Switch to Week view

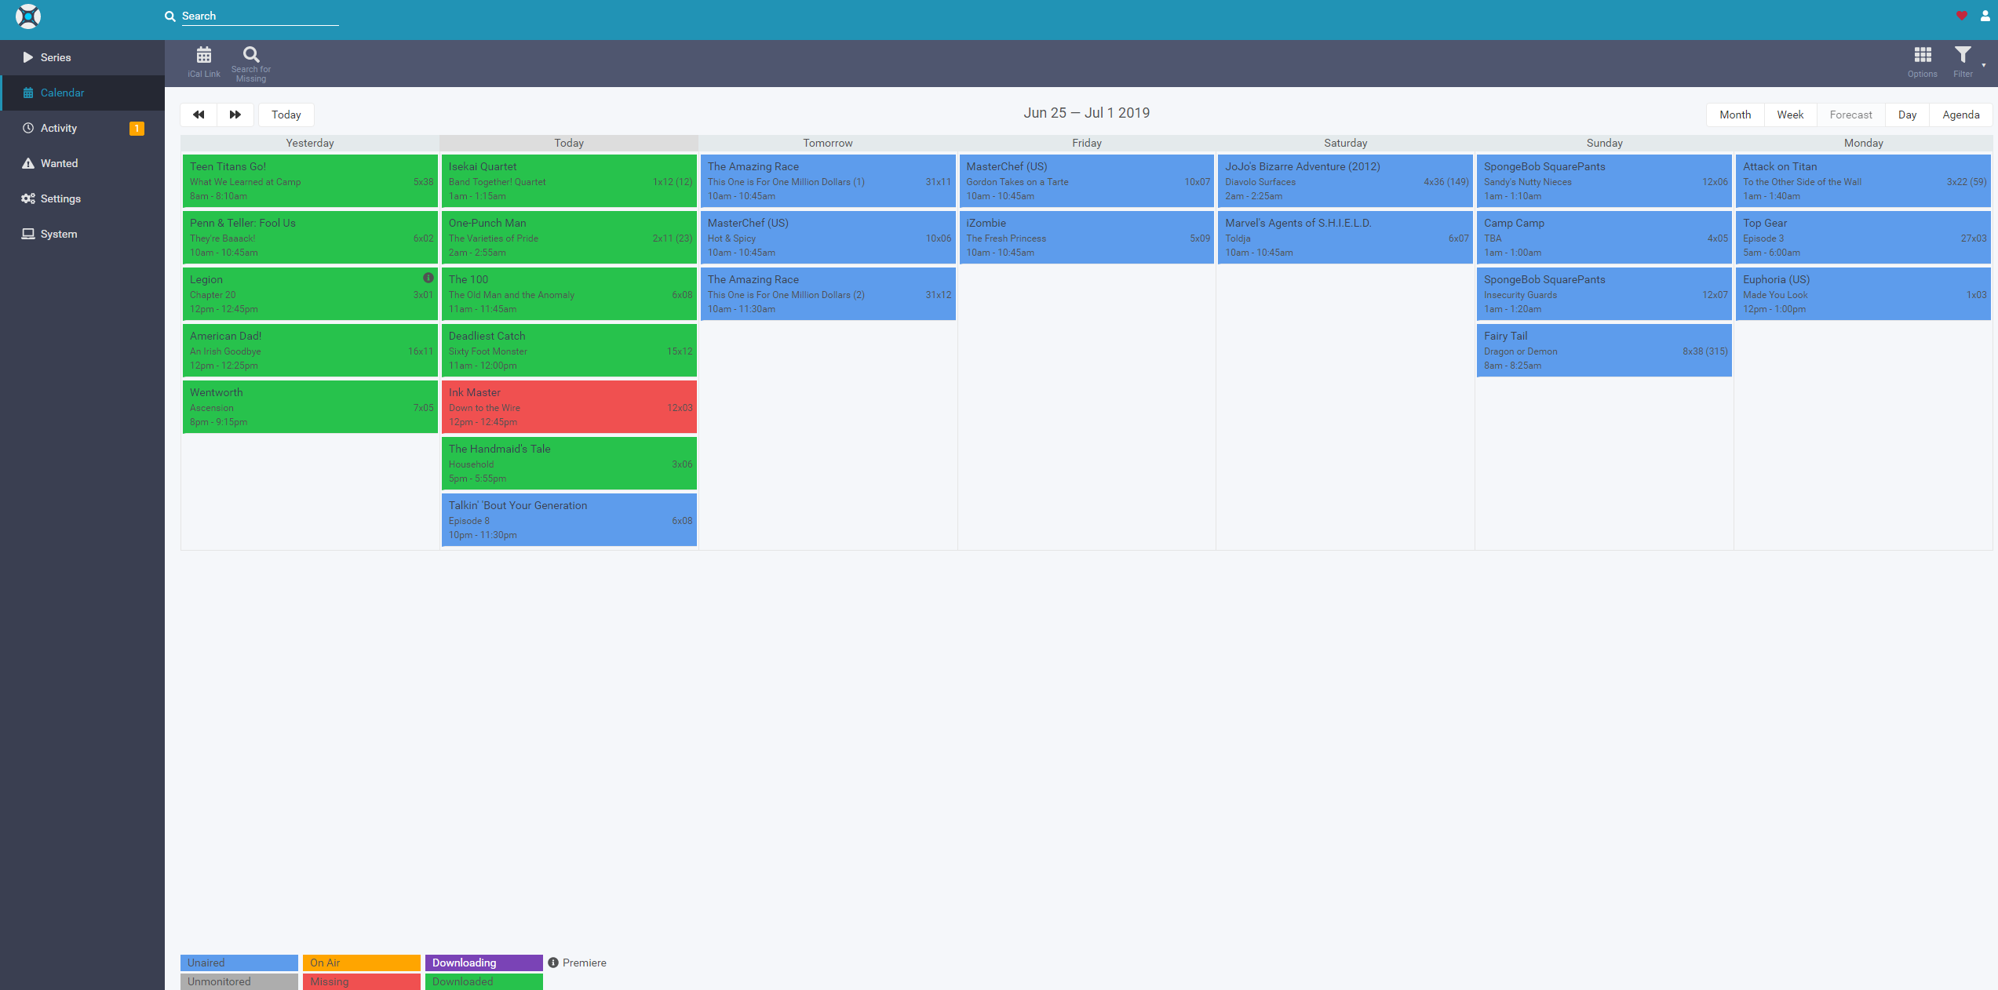pos(1790,115)
